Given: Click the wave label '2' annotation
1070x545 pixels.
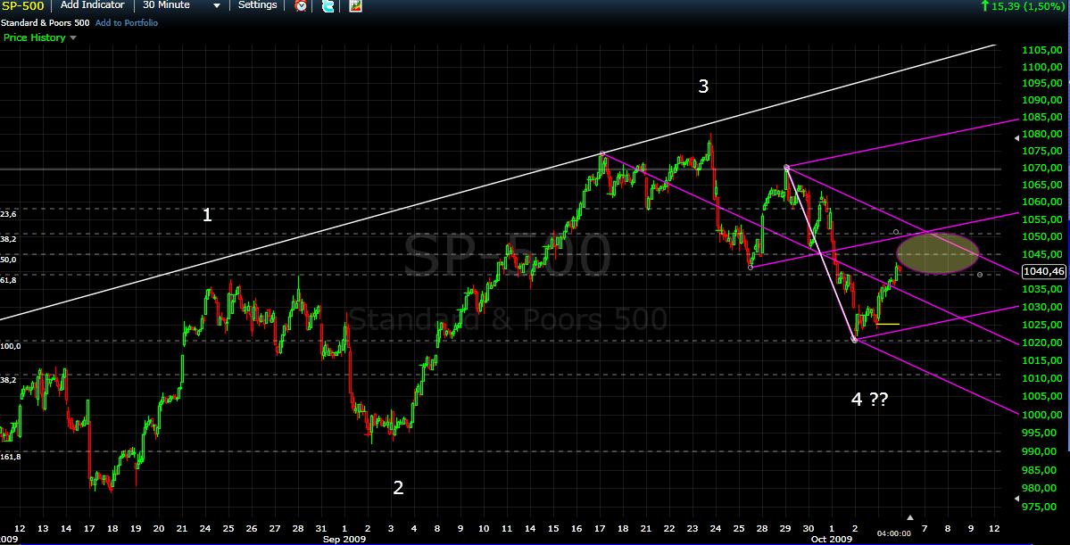Looking at the screenshot, I should (399, 488).
